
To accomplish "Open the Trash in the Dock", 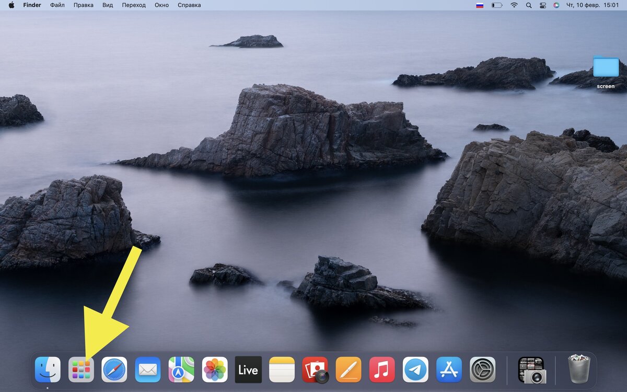I will (579, 369).
